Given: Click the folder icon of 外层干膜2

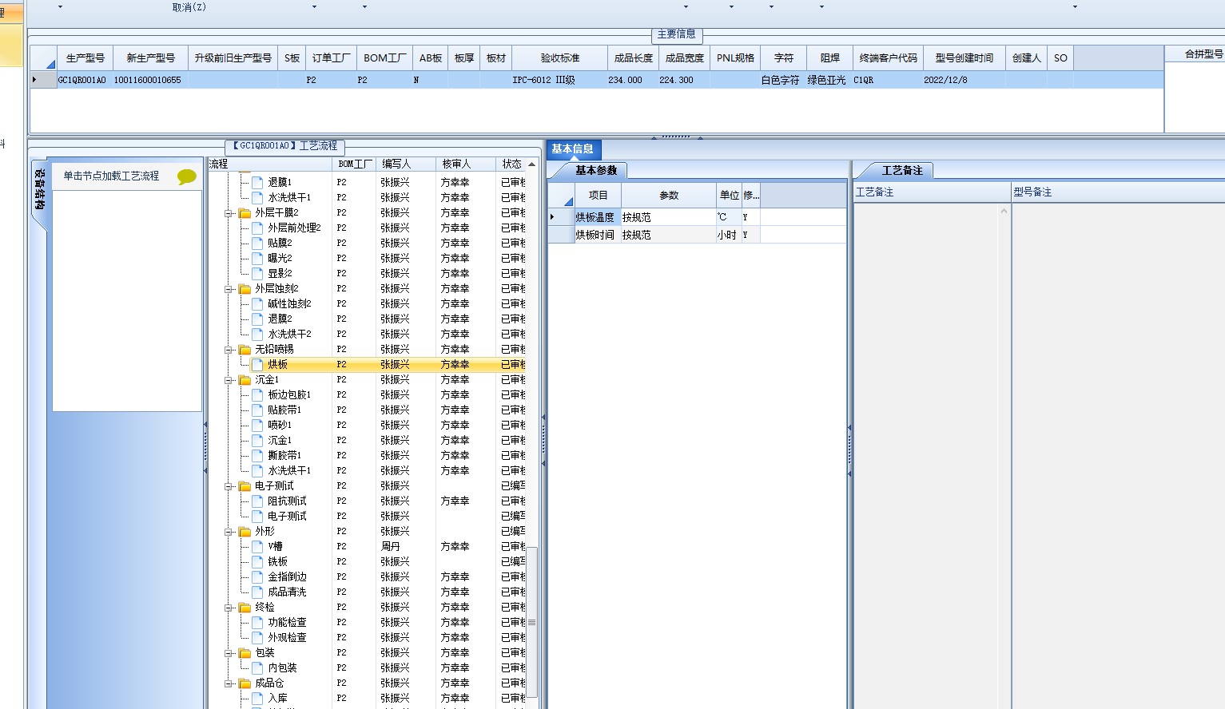Looking at the screenshot, I should [245, 213].
